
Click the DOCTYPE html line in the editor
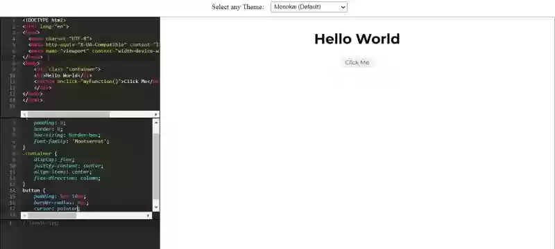coord(44,20)
